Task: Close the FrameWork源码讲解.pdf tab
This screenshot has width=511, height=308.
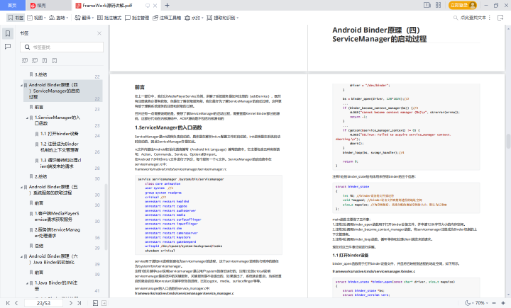Action: 155,5
